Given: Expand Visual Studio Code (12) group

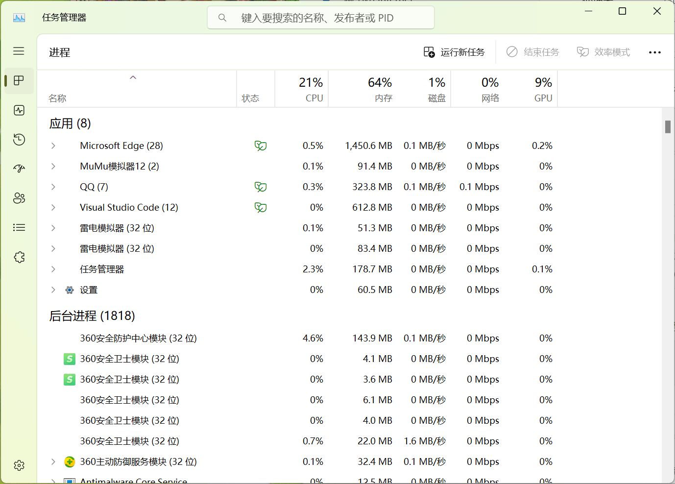Looking at the screenshot, I should tap(53, 208).
